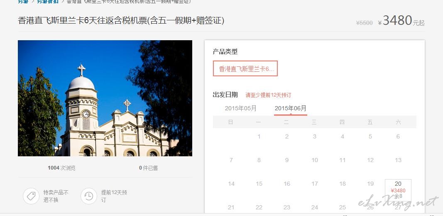Viewport: 443px width, 216px height.
Task: Click the product title 香港直飞斯里兰卡6天往返
Action: 121,21
